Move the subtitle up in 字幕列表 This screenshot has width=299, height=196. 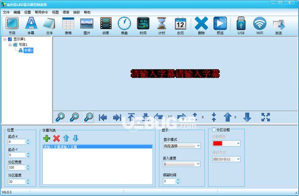point(66,138)
